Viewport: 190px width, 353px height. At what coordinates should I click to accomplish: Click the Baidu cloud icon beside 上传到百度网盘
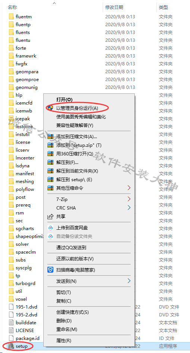pos(50,228)
